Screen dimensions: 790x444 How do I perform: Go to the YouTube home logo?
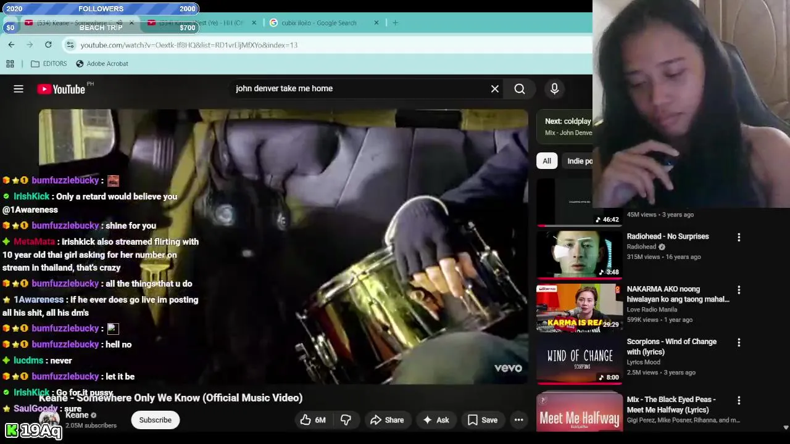61,89
